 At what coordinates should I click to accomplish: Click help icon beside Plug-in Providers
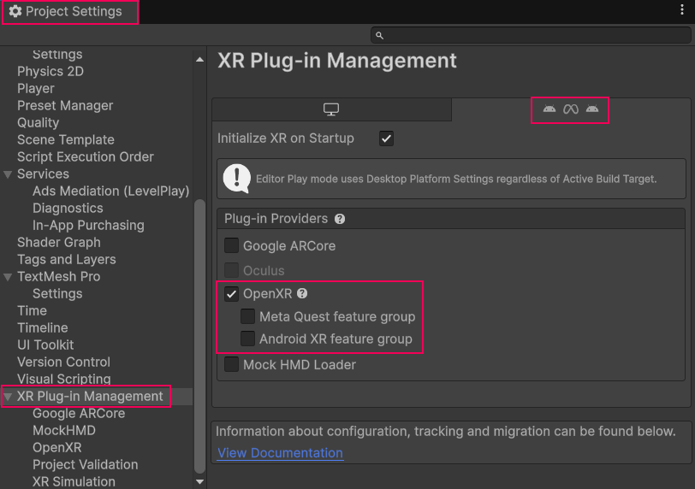(x=340, y=219)
